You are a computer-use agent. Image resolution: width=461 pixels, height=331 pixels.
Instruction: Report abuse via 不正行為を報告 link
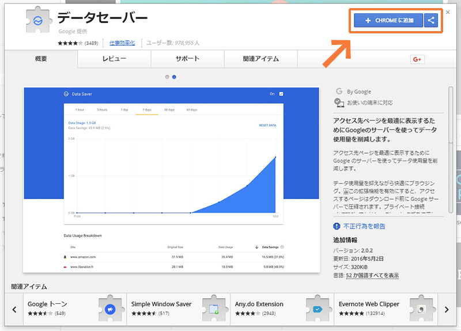(x=364, y=226)
